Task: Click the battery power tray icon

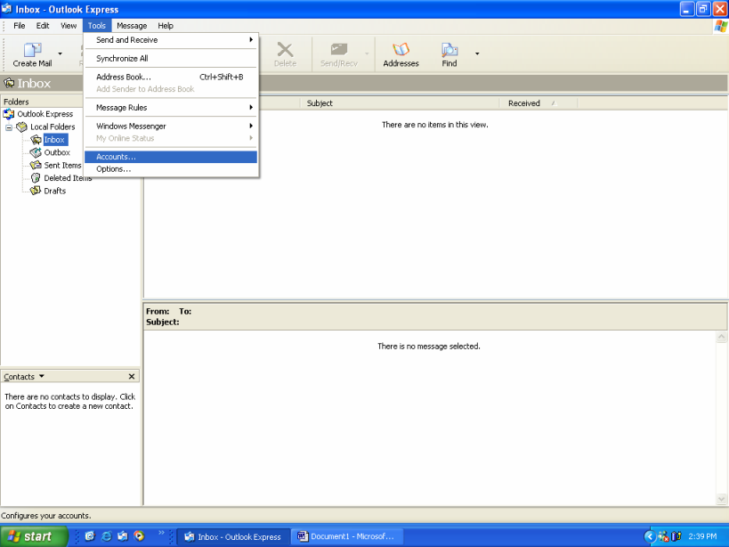Action: coord(676,537)
